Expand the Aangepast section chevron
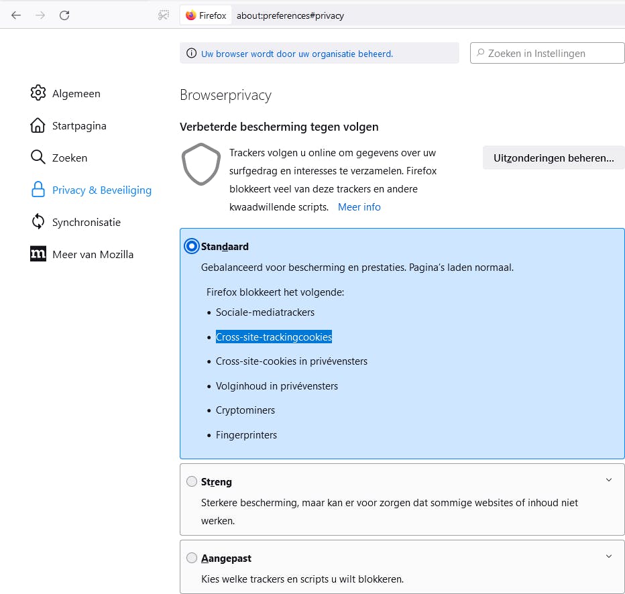 click(x=609, y=556)
